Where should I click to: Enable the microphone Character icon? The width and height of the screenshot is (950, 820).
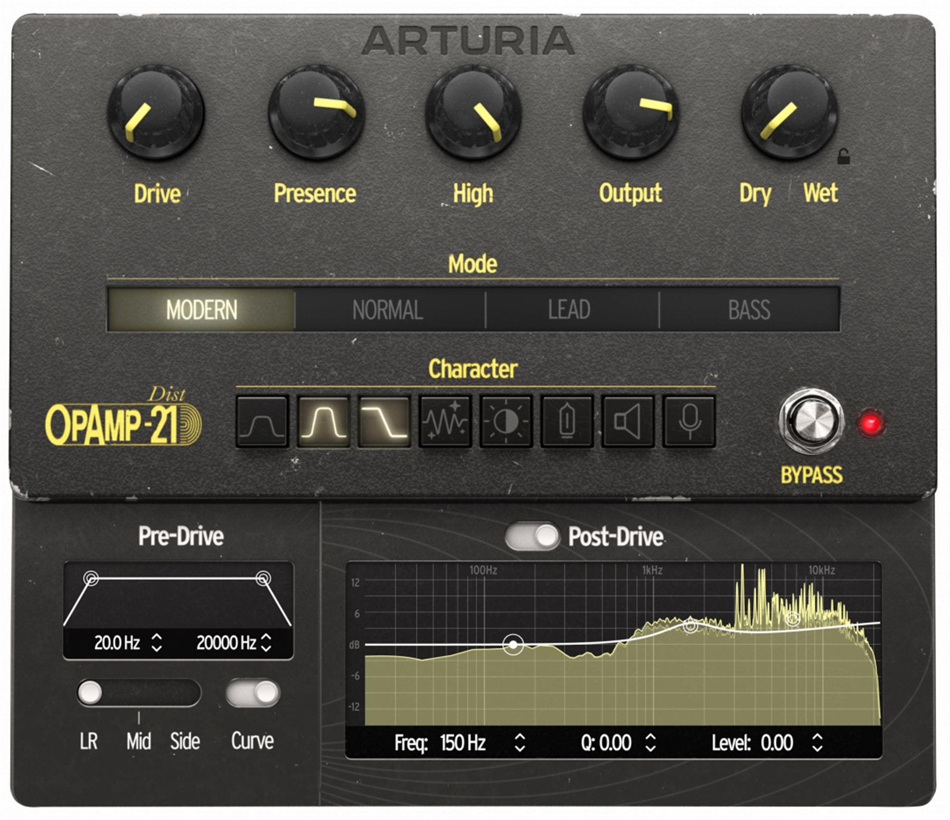pyautogui.click(x=689, y=421)
